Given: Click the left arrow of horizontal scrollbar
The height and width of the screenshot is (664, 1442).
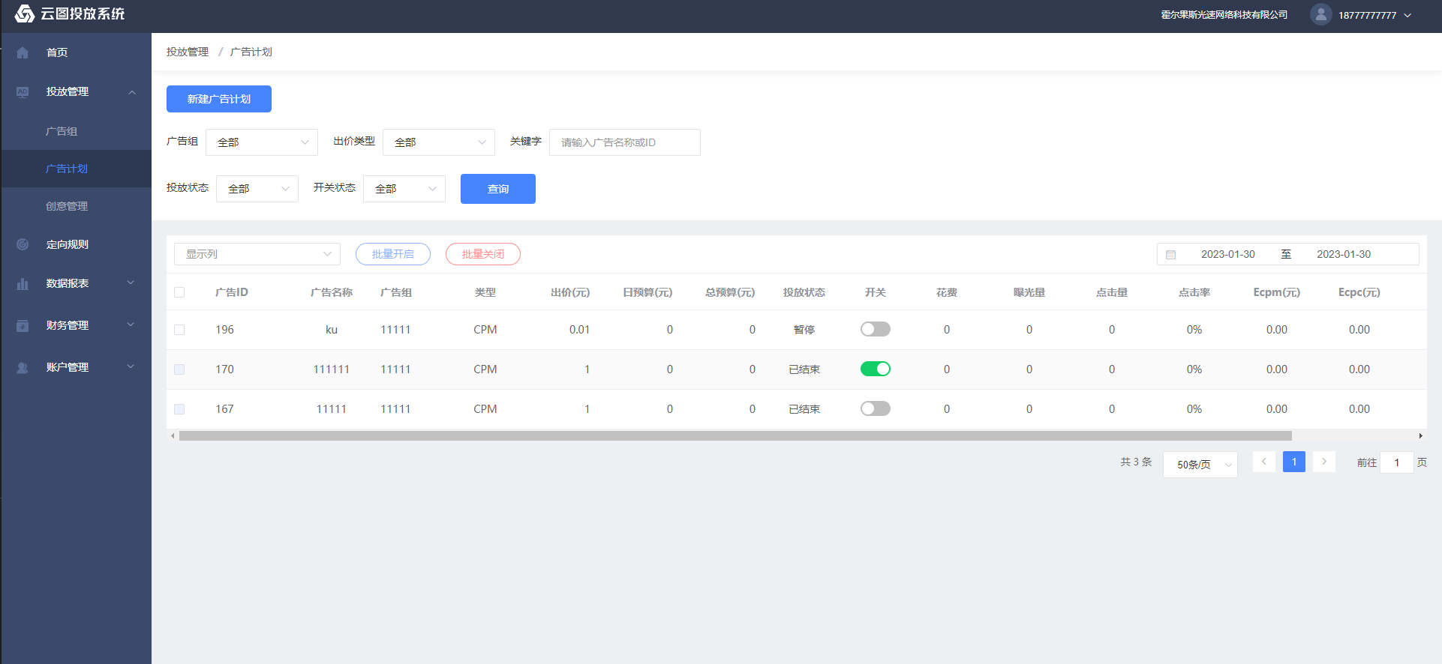Looking at the screenshot, I should 173,435.
